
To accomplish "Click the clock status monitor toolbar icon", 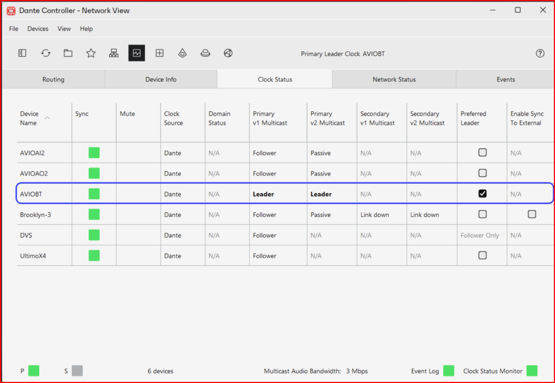I will click(x=136, y=53).
